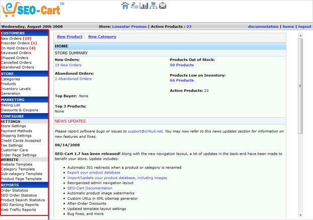Open Preorder Orders (1)
The height and width of the screenshot is (220, 313).
[x=19, y=43]
